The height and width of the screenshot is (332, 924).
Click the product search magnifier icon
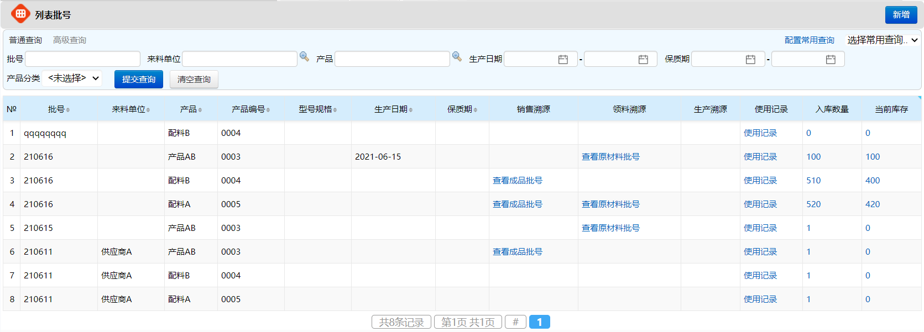(x=457, y=57)
